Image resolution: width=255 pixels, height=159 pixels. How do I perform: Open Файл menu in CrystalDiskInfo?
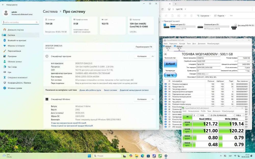[165, 44]
